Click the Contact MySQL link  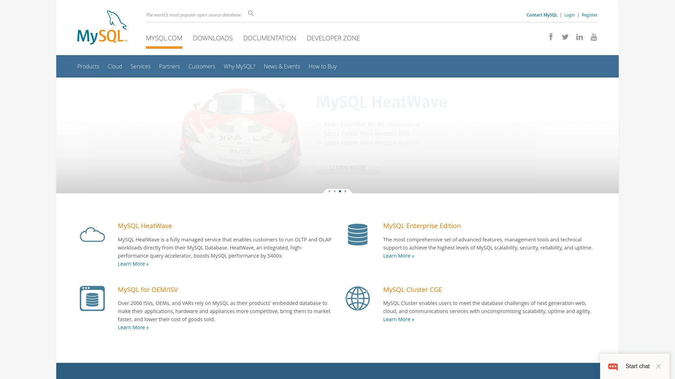[x=542, y=15]
